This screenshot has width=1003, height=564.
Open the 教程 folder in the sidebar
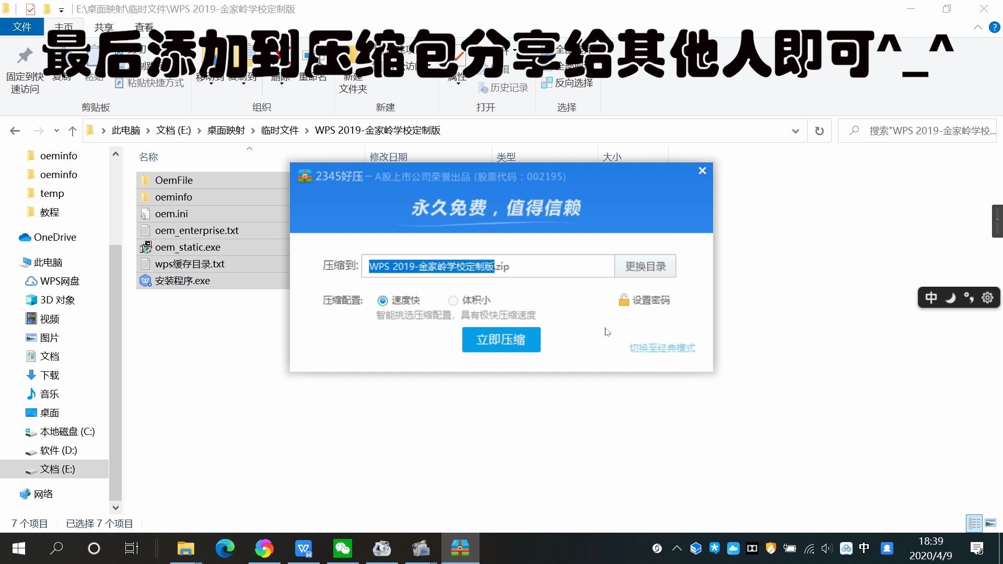pos(49,213)
